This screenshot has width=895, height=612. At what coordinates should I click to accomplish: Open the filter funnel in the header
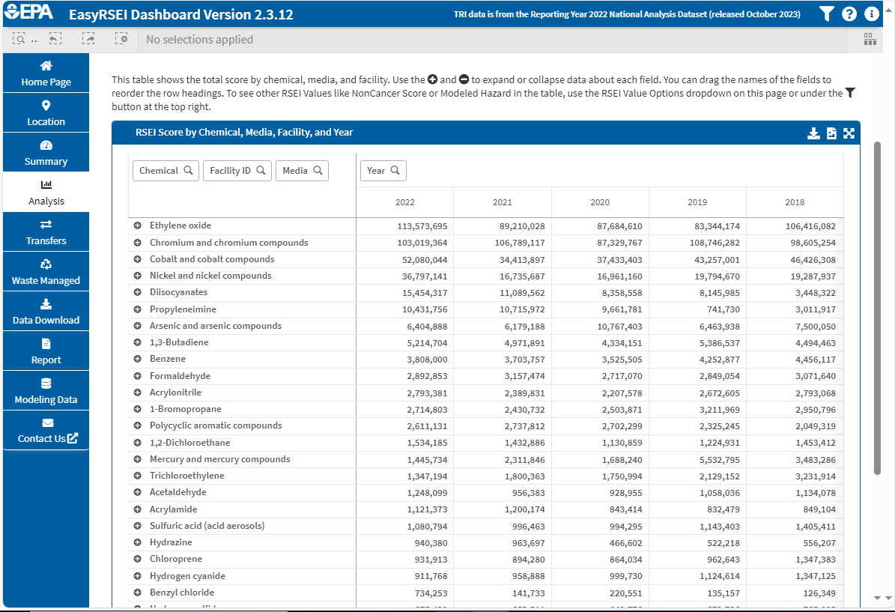tap(827, 13)
